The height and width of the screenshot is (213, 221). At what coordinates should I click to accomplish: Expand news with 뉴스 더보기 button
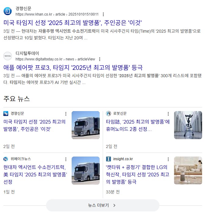coord(103,205)
